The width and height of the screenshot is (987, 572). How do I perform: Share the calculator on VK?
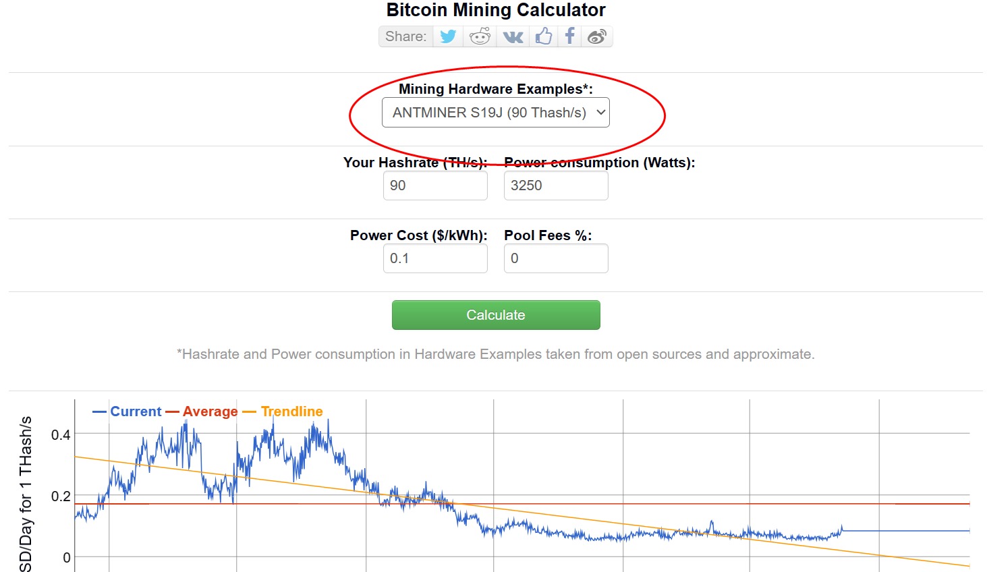click(x=512, y=36)
